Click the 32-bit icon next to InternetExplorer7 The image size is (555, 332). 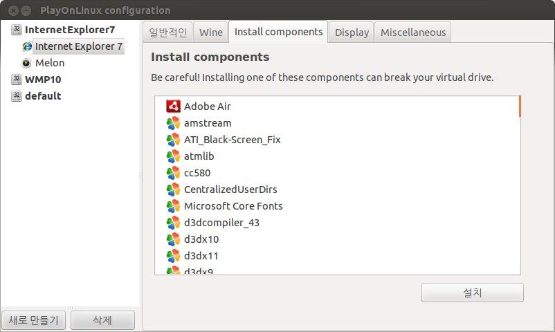(17, 30)
